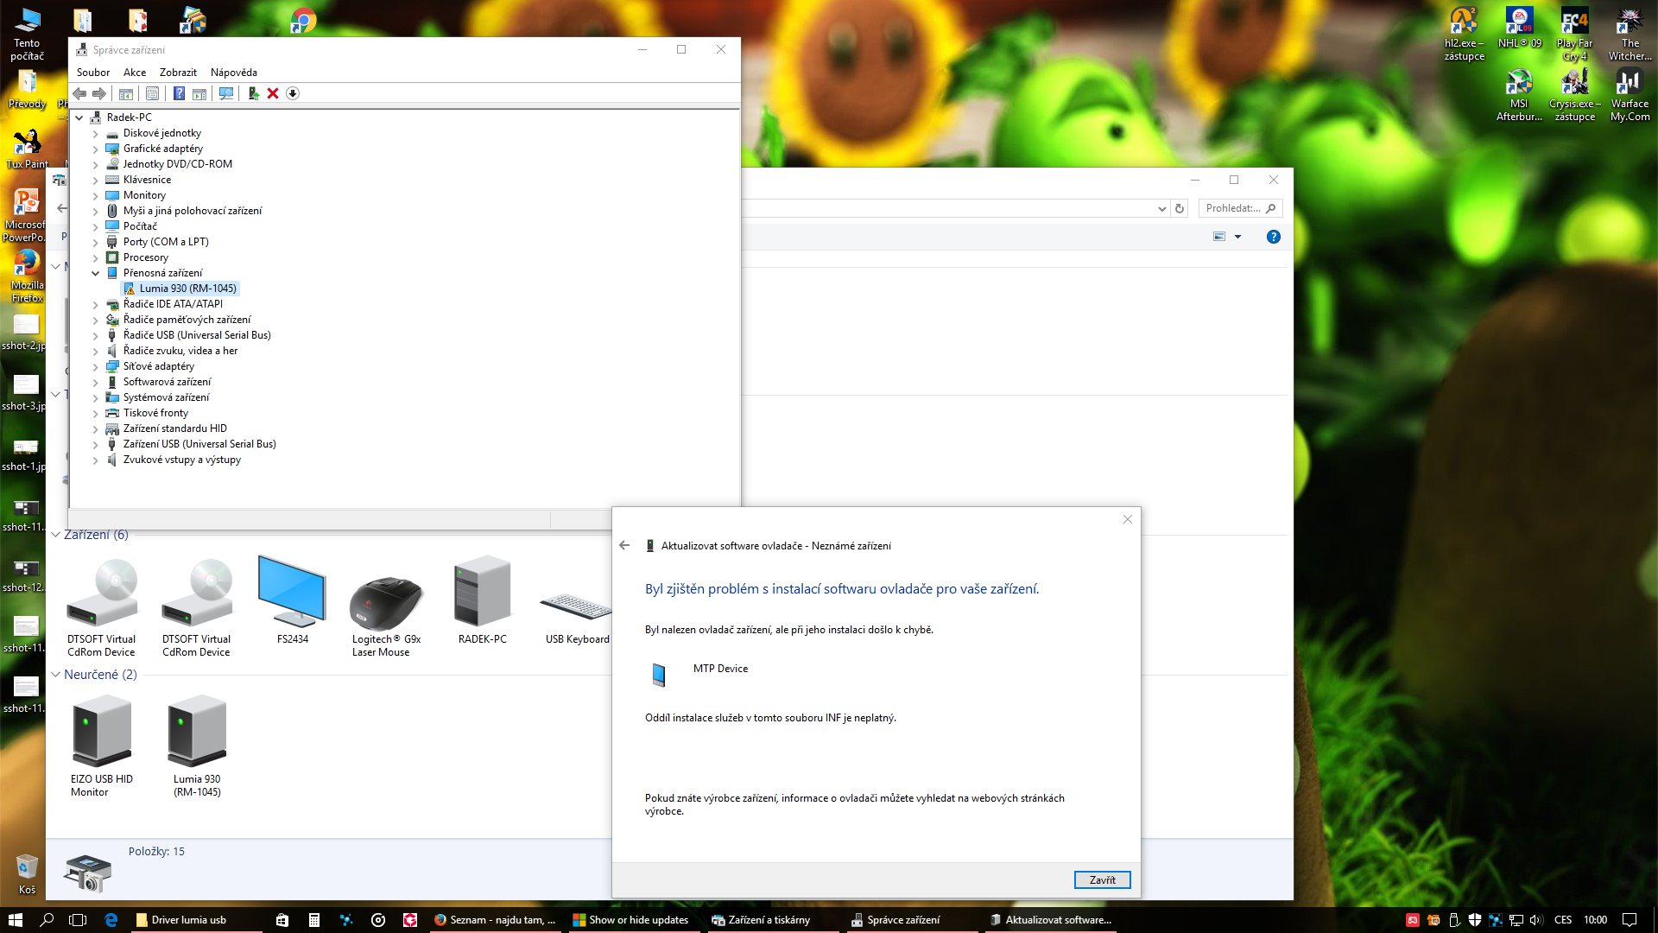1658x933 pixels.
Task: Expand the Grafické adaptéry tree node
Action: 96,149
